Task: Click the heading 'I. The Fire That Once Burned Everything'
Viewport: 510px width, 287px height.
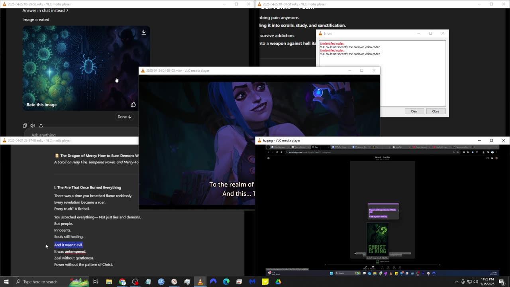Action: [88, 187]
